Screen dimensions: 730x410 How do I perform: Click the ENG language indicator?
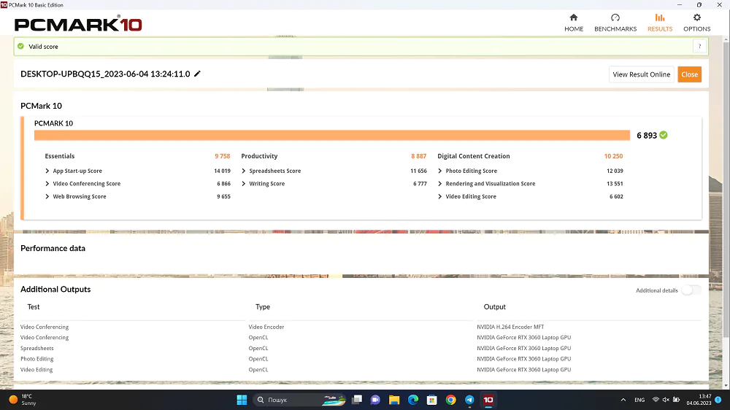639,400
